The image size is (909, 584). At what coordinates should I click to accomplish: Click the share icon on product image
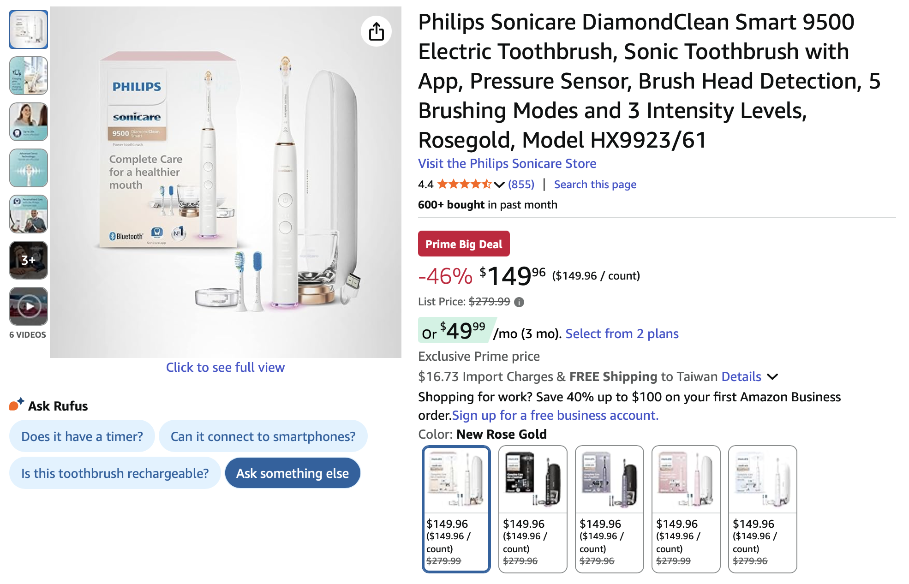pyautogui.click(x=376, y=31)
